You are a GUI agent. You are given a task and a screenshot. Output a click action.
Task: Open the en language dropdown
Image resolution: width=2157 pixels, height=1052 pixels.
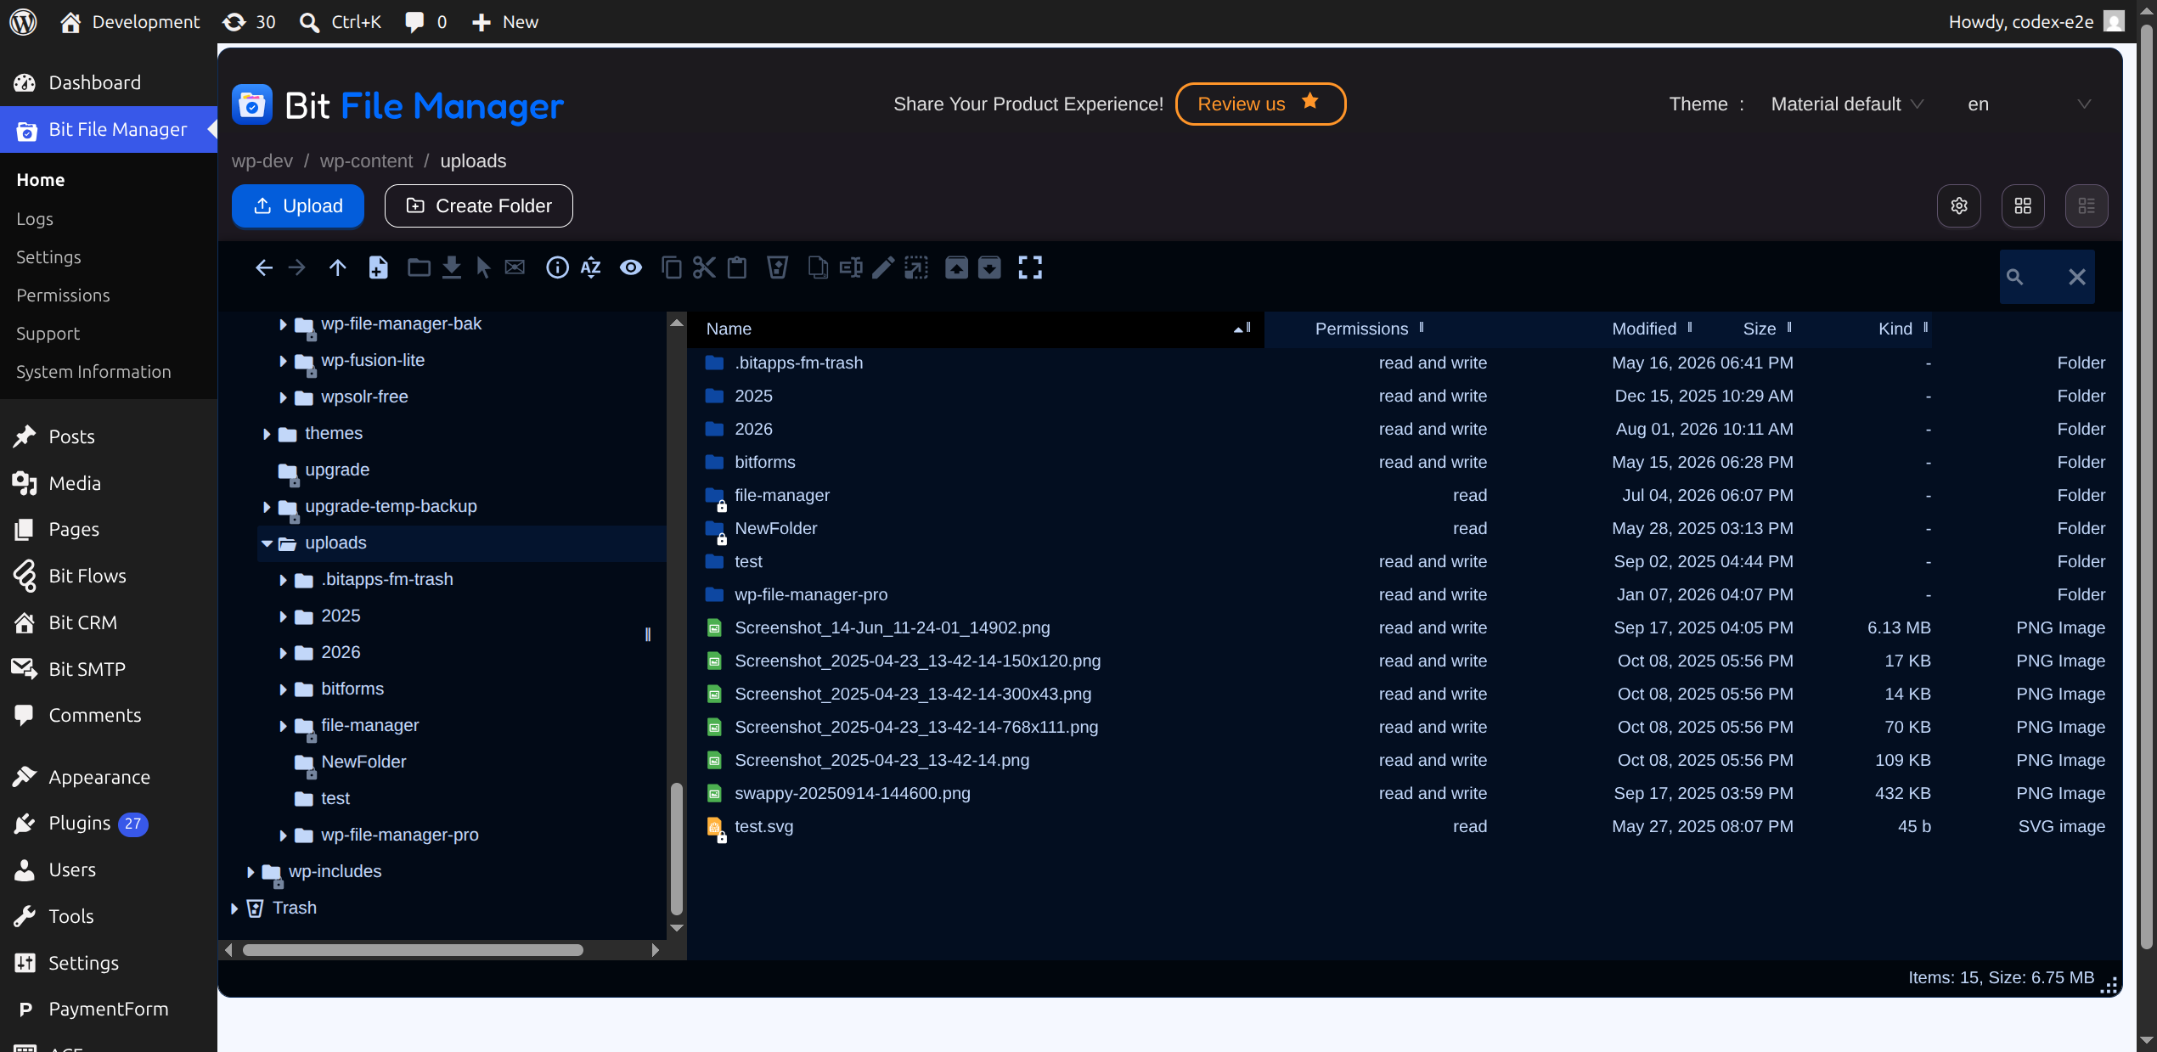click(2029, 104)
